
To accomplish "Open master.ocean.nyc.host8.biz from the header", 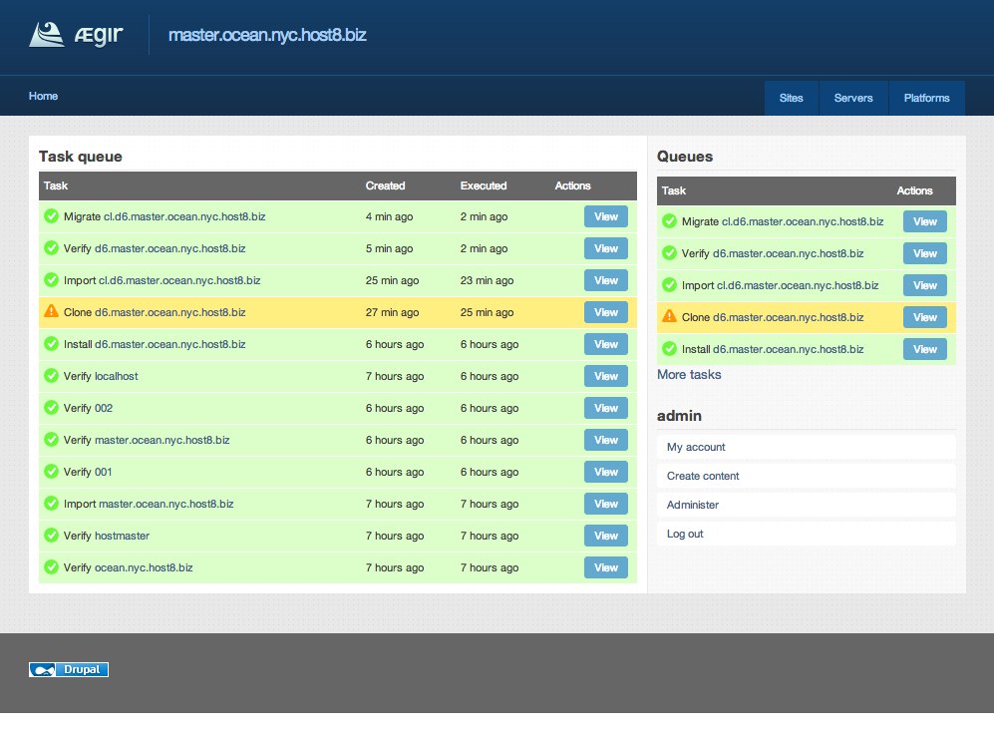I will [x=266, y=33].
